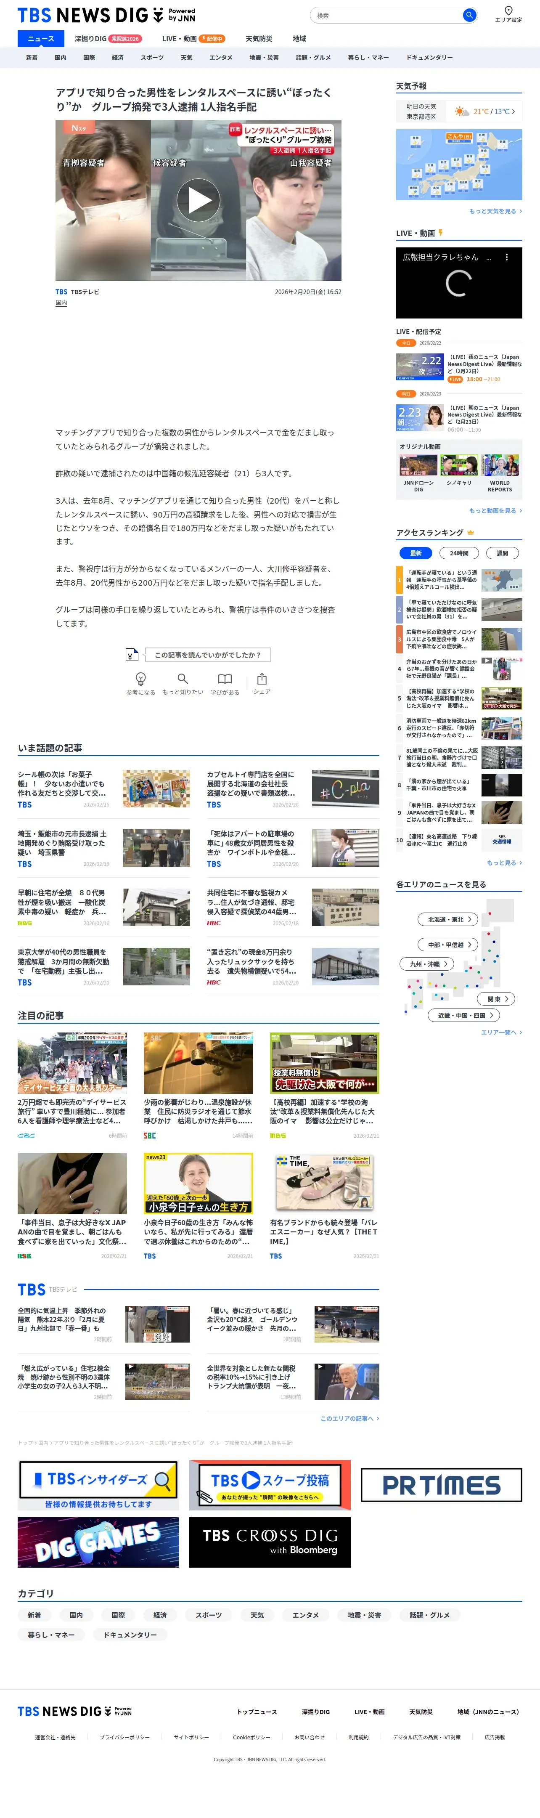540x1818 pixels.
Task: Open 近畿・中国・四国 area news
Action: [464, 1015]
